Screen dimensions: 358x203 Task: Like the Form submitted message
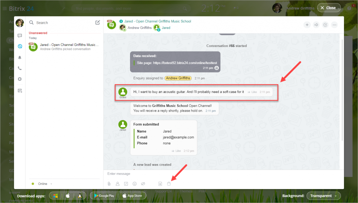(x=176, y=151)
